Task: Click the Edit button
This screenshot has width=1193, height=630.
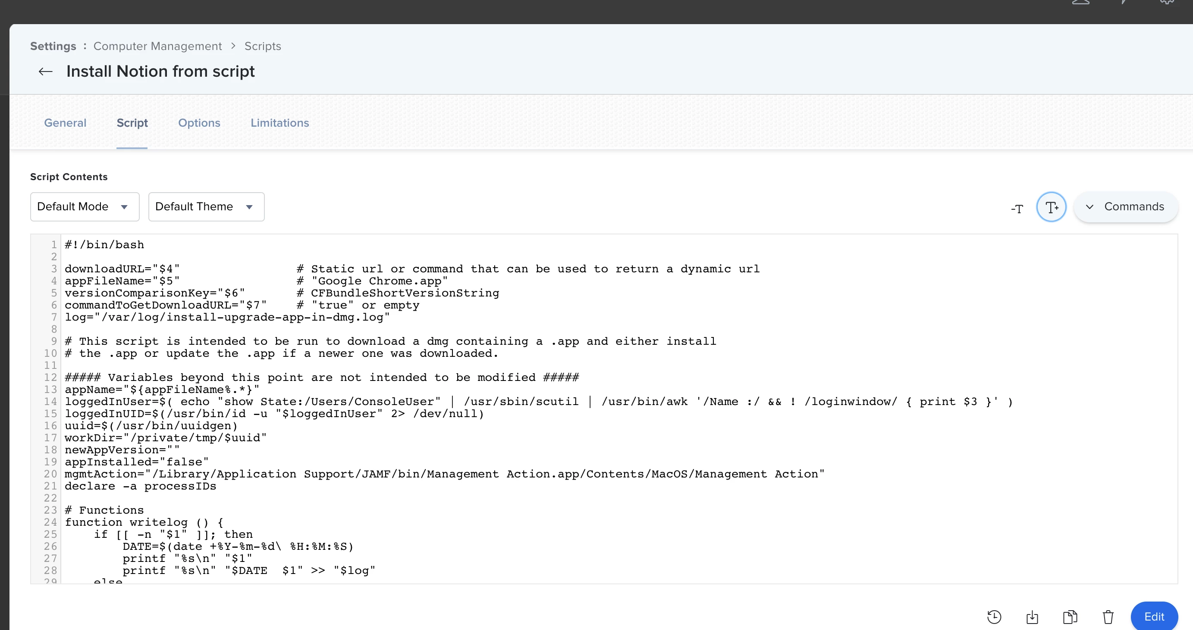Action: tap(1154, 616)
